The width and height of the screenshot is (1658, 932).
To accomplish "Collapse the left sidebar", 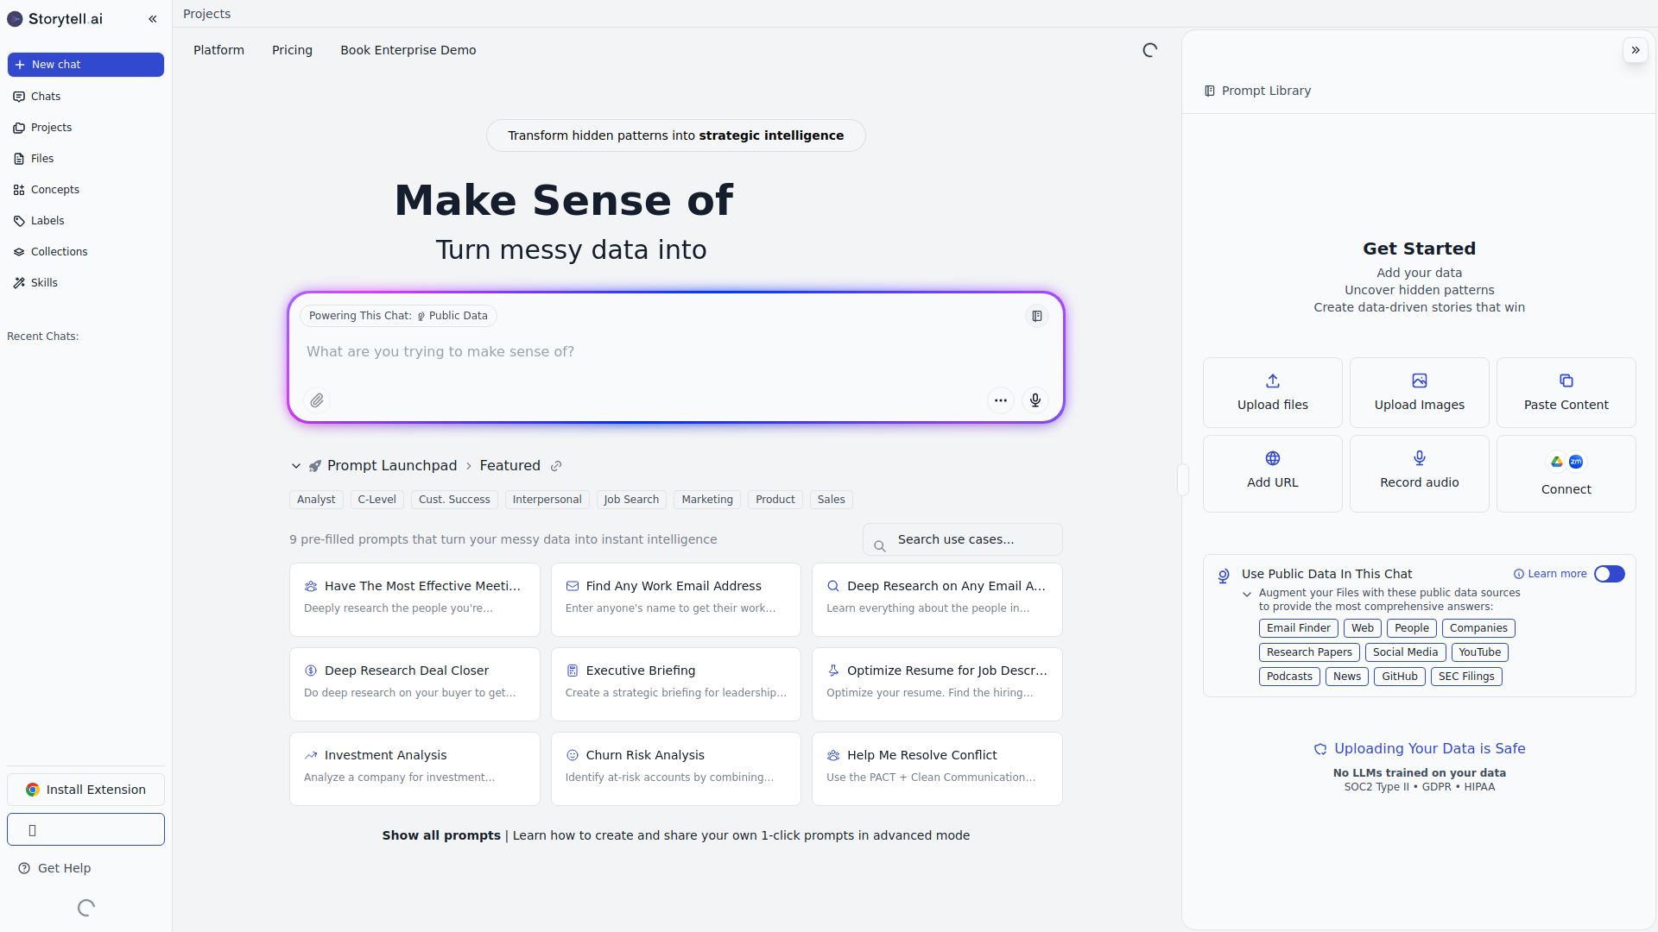I will coord(153,19).
